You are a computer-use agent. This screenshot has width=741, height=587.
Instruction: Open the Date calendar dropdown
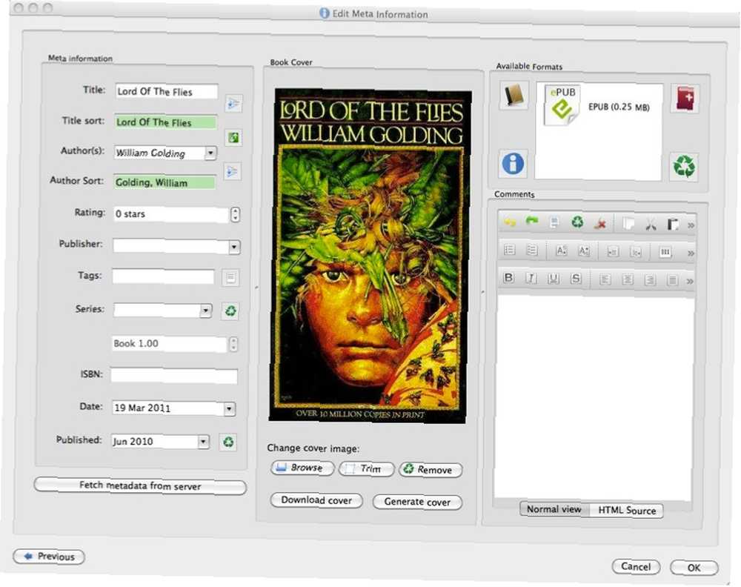[229, 409]
